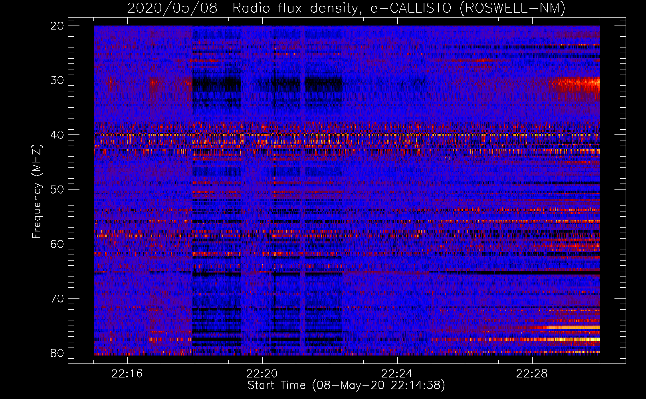Click the horizontal axis label "Start Time (08-May-20 22:14:38)"
Image resolution: width=646 pixels, height=399 pixels.
pyautogui.click(x=346, y=385)
